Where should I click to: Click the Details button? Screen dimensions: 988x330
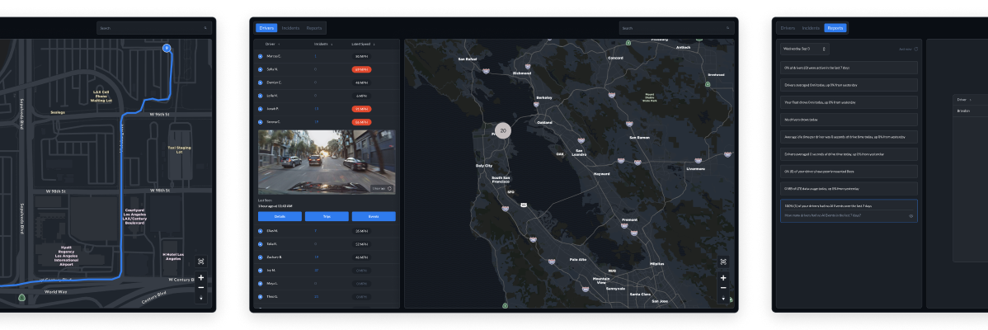[280, 216]
